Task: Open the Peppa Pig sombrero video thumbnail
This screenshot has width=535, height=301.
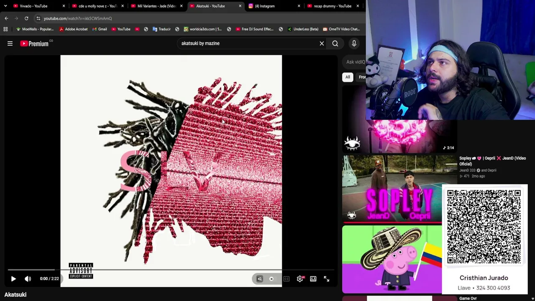Action: point(392,260)
